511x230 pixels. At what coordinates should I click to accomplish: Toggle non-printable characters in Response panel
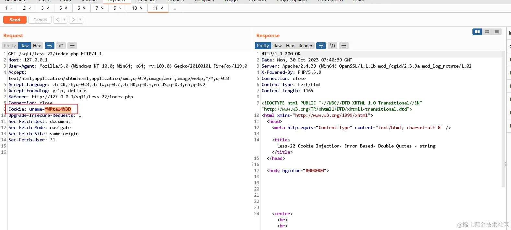tap(332, 46)
